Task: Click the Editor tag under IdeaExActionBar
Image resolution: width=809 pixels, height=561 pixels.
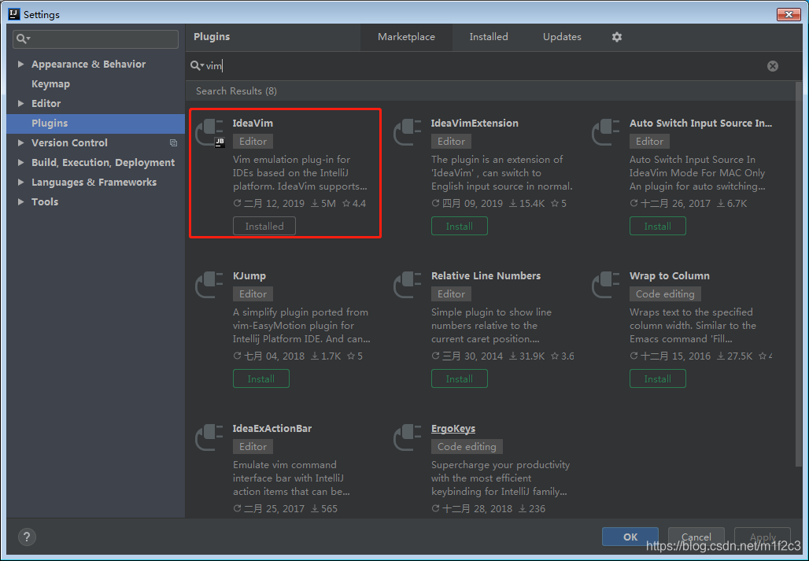Action: [x=253, y=447]
